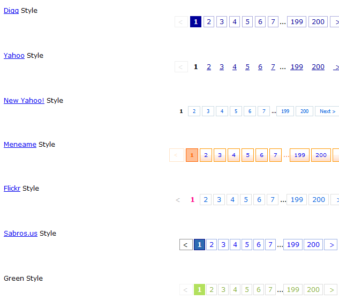The height and width of the screenshot is (300, 339).
Task: Open the Yahoo link
Action: coord(14,55)
